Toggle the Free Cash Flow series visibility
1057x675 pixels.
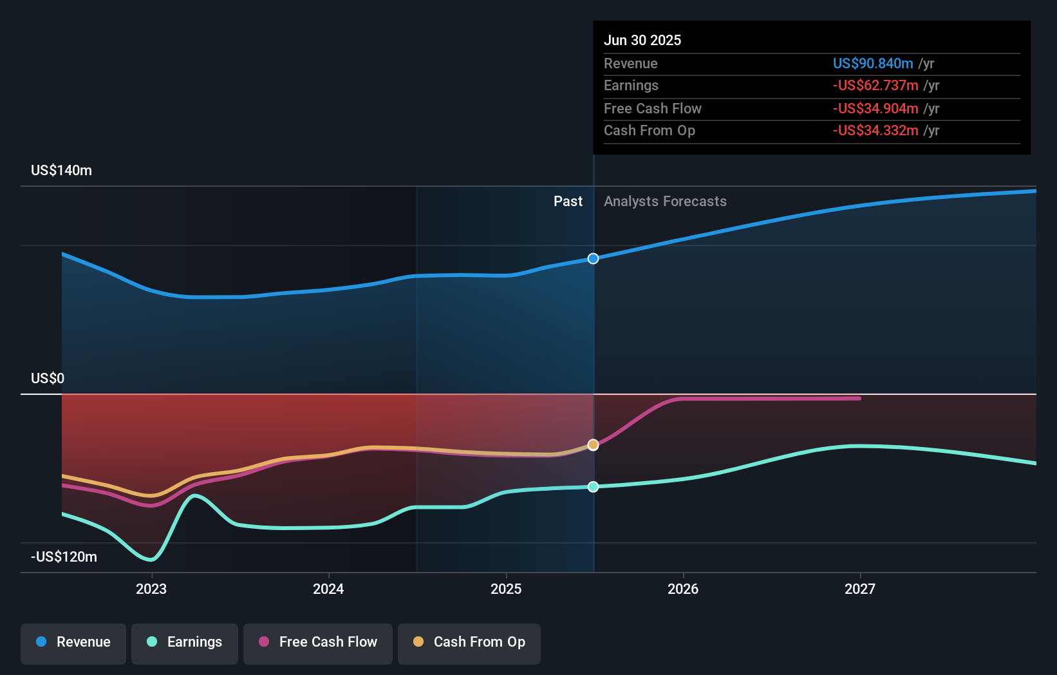tap(318, 643)
